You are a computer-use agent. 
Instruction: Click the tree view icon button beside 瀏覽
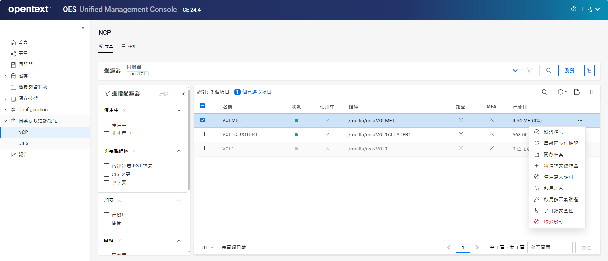point(589,71)
